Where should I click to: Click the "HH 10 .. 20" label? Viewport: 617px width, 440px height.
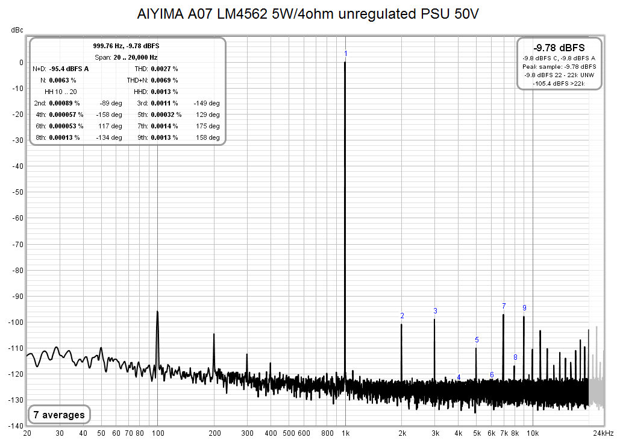(61, 92)
